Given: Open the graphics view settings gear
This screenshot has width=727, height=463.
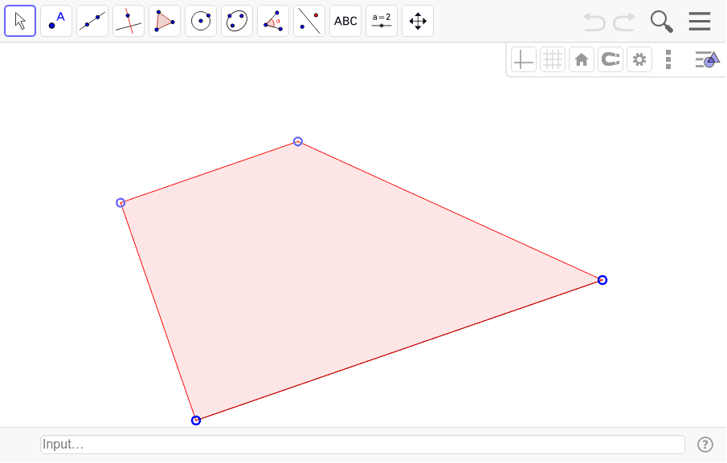Looking at the screenshot, I should pyautogui.click(x=639, y=59).
